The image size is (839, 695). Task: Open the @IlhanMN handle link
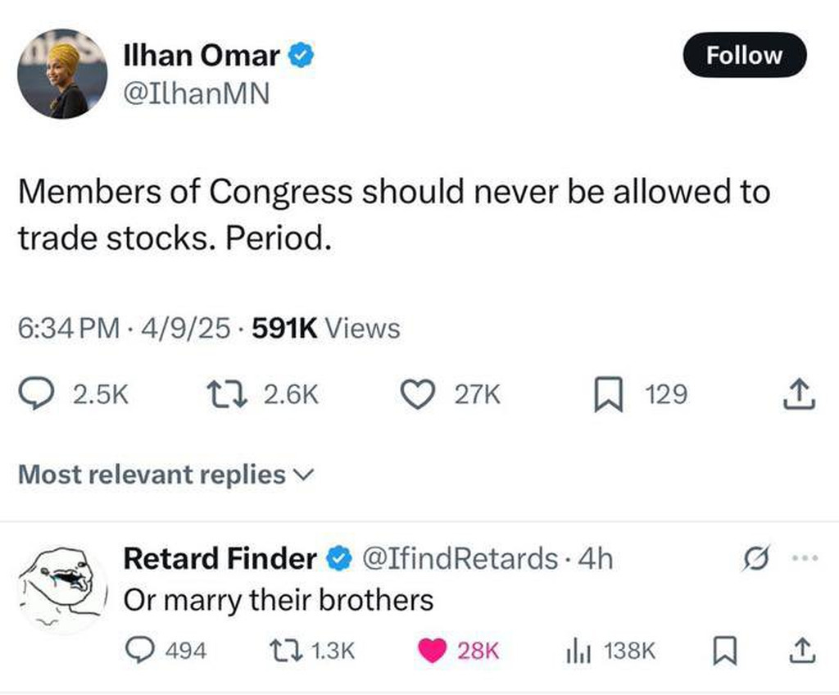[x=196, y=95]
